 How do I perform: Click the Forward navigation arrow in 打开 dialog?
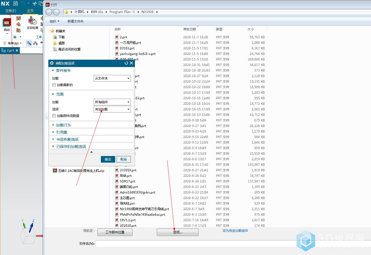point(56,12)
